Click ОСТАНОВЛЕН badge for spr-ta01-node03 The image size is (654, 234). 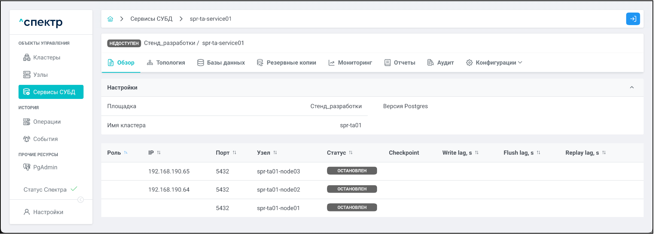pos(352,171)
